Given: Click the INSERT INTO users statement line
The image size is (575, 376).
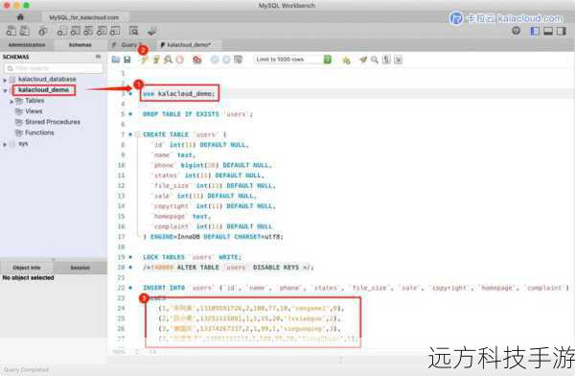Looking at the screenshot, I should pyautogui.click(x=356, y=288).
